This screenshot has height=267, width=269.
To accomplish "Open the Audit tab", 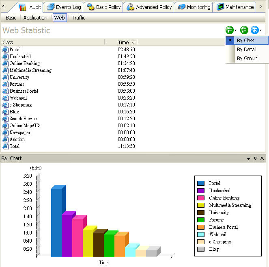I will (x=30, y=7).
